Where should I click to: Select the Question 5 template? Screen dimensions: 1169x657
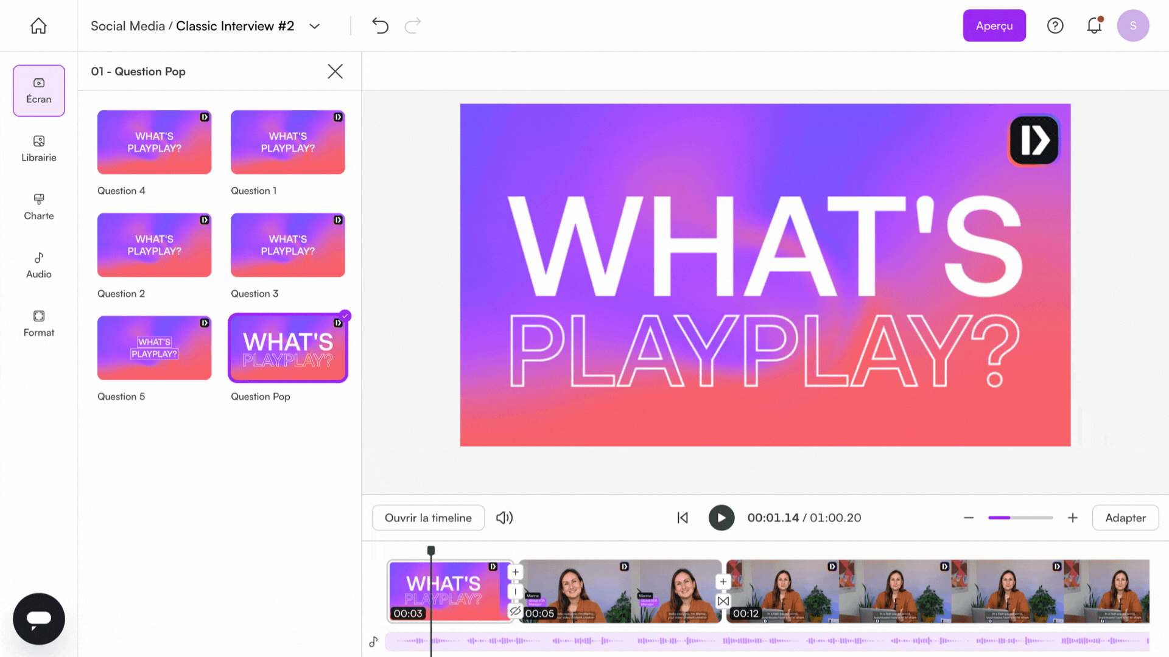tap(154, 348)
